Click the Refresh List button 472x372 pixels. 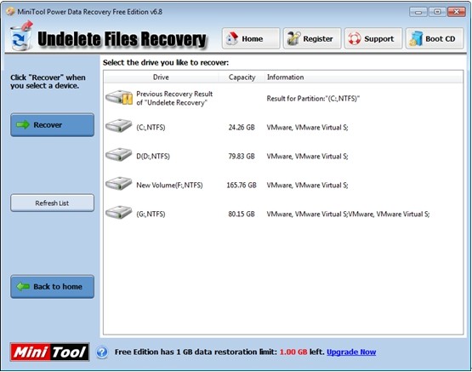coord(53,203)
